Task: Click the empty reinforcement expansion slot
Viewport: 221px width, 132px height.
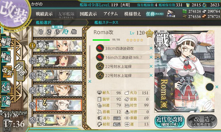Action: [210, 87]
